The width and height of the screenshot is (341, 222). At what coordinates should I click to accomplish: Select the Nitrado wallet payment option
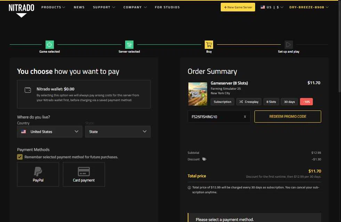point(84,94)
